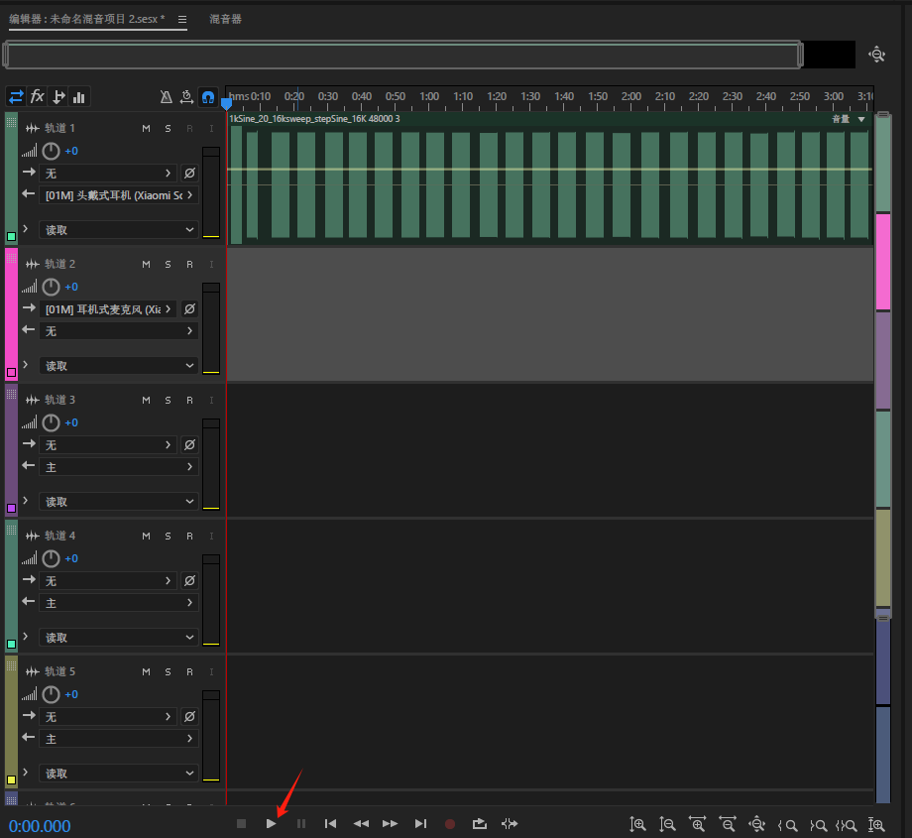The image size is (912, 838).
Task: Click the Fast Forward transport icon
Action: coord(391,823)
